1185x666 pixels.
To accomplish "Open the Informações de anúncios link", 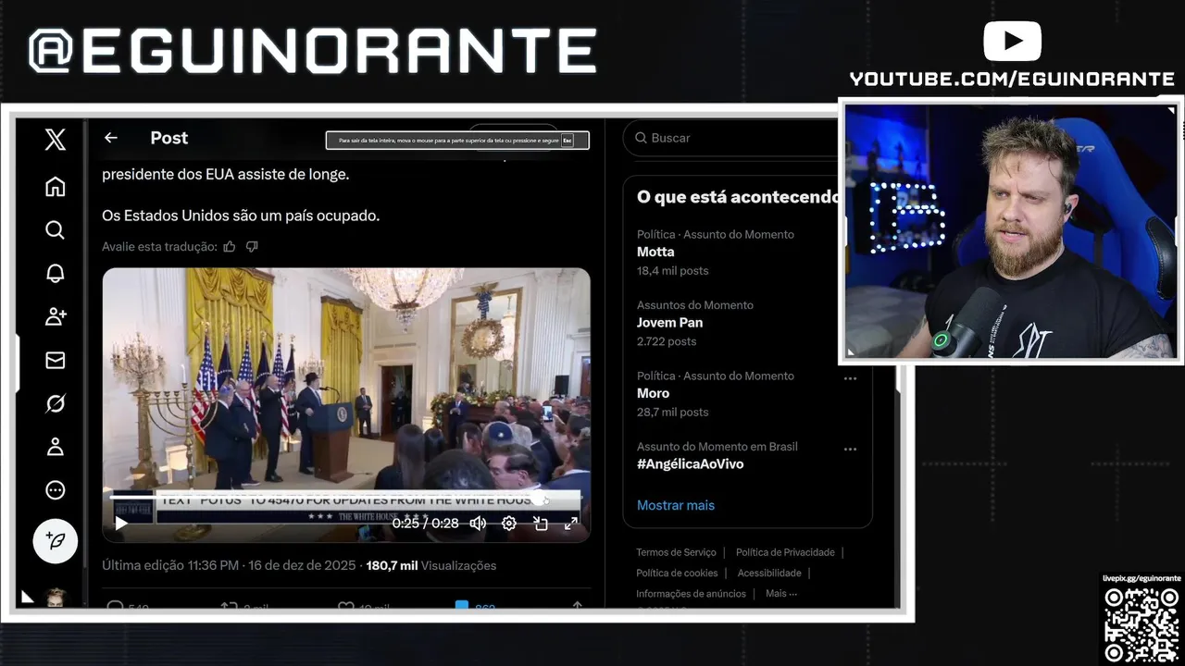I will point(691,593).
